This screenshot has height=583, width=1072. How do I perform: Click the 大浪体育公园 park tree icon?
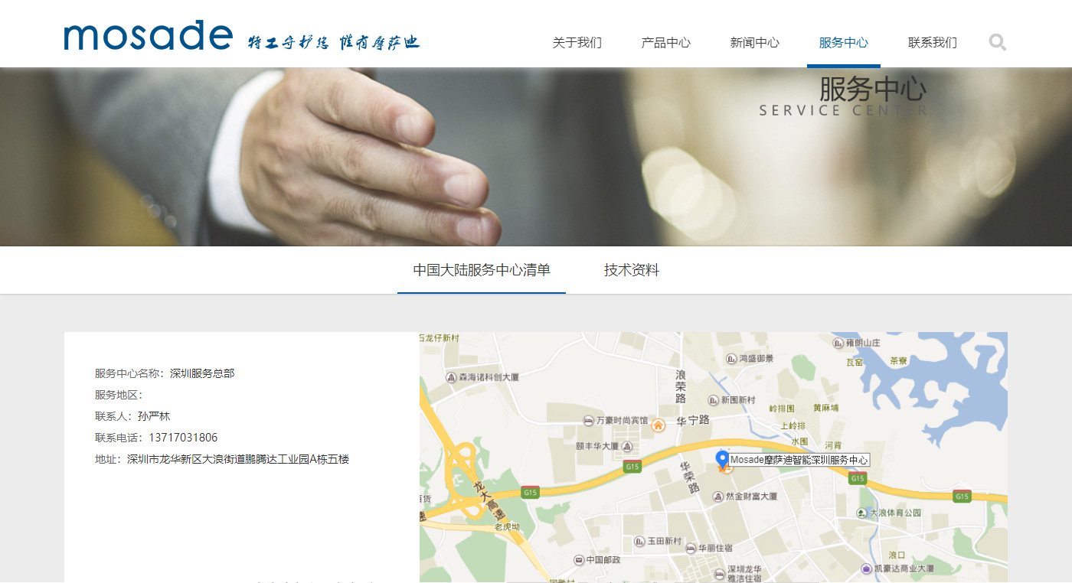[x=862, y=513]
